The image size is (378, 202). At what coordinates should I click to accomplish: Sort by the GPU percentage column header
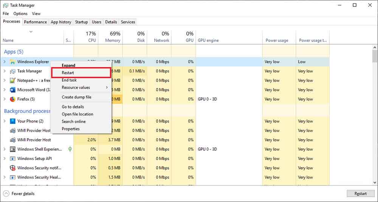[183, 37]
